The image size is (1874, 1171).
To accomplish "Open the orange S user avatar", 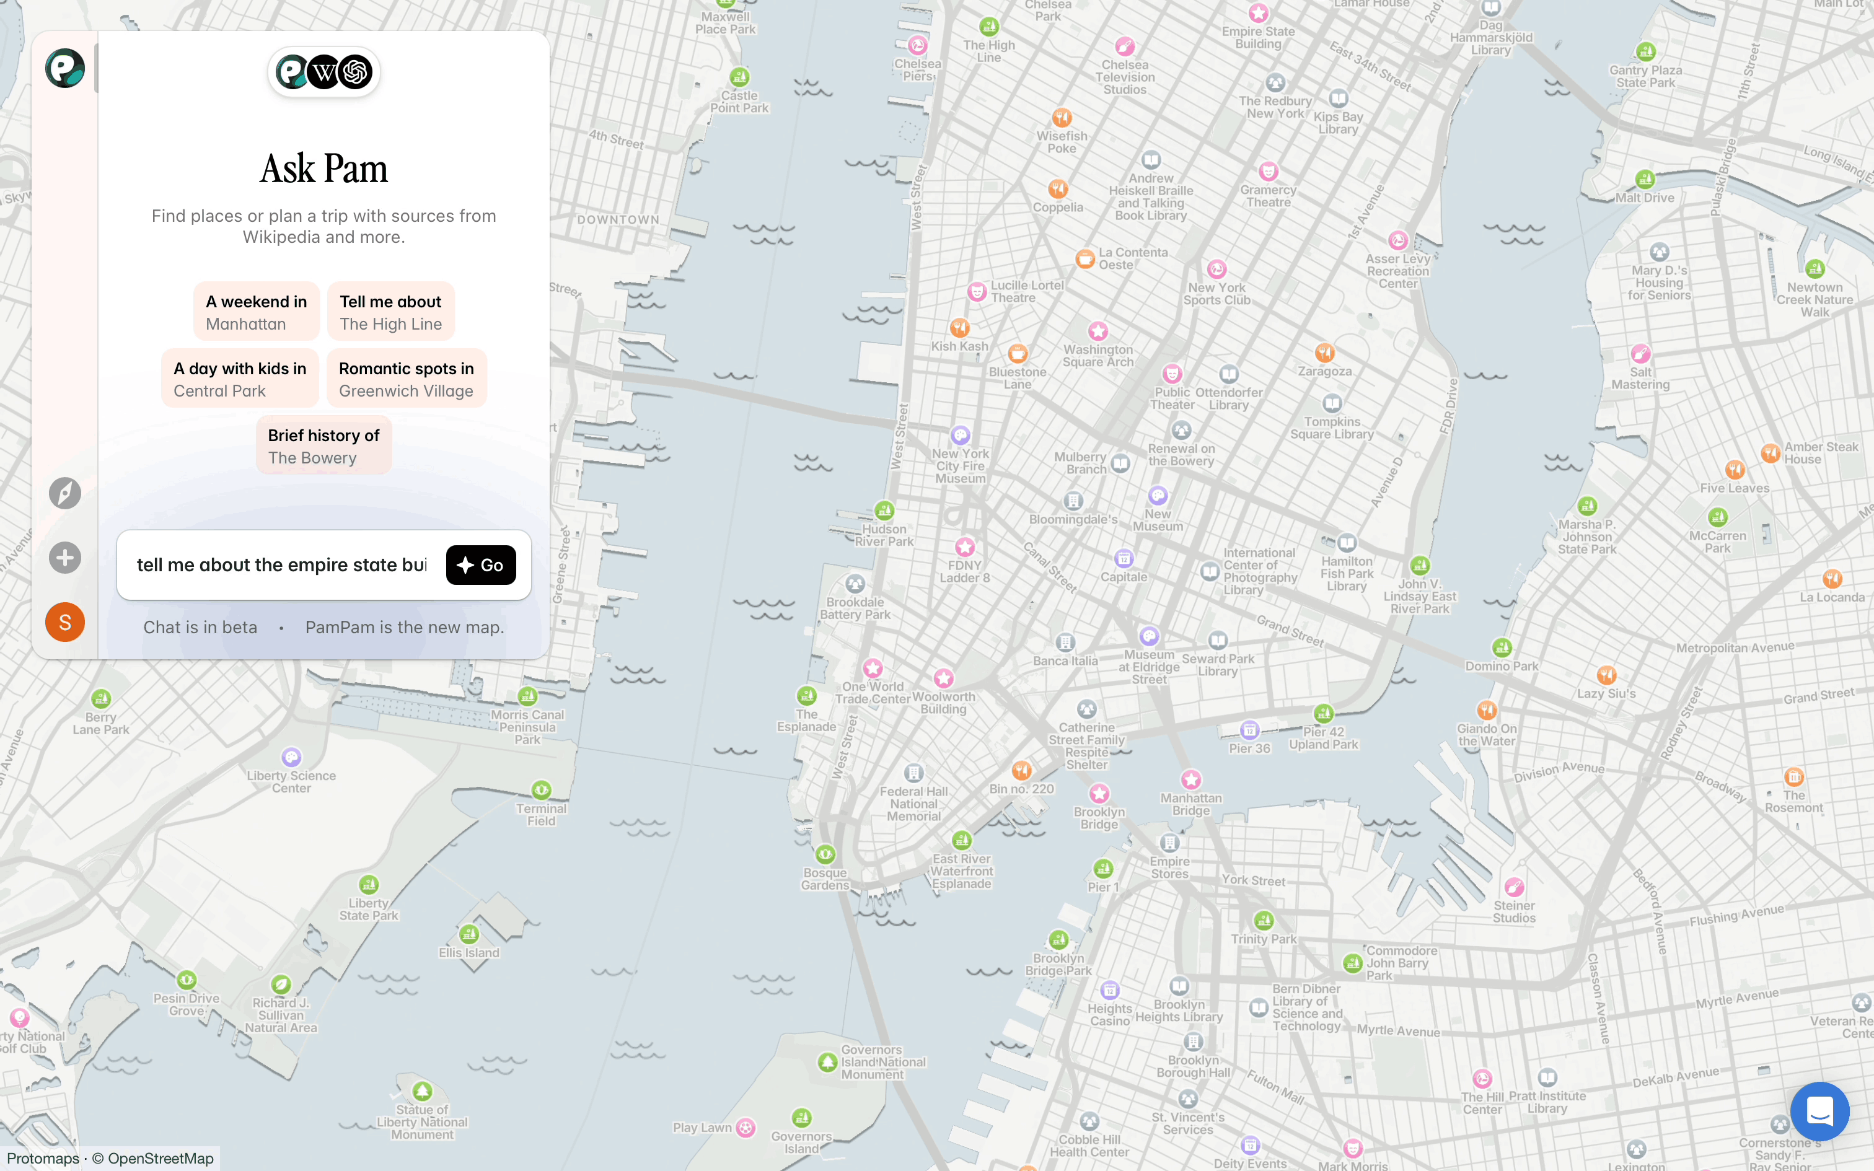I will tap(64, 622).
